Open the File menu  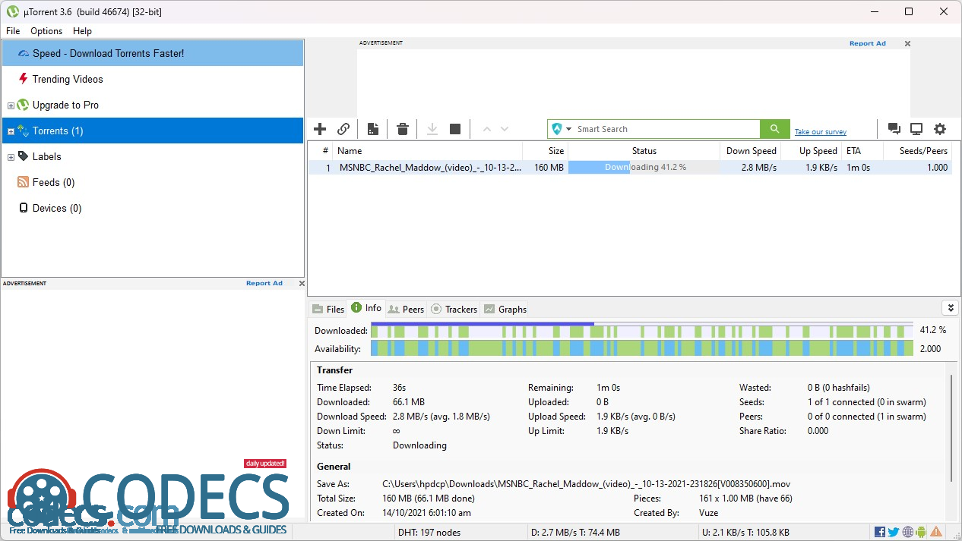click(13, 31)
